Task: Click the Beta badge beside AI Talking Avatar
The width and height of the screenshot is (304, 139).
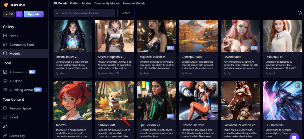Action: [38, 90]
